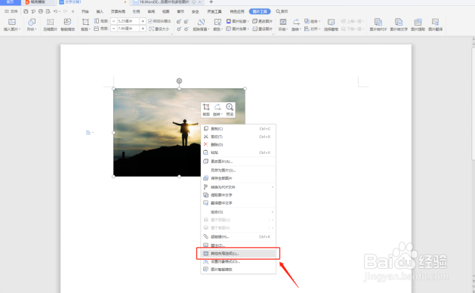The image size is (475, 293).
Task: Open the Selection Pane (选择窗格)
Action: click(331, 25)
